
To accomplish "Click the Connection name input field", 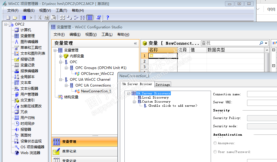I will pos(262,94).
